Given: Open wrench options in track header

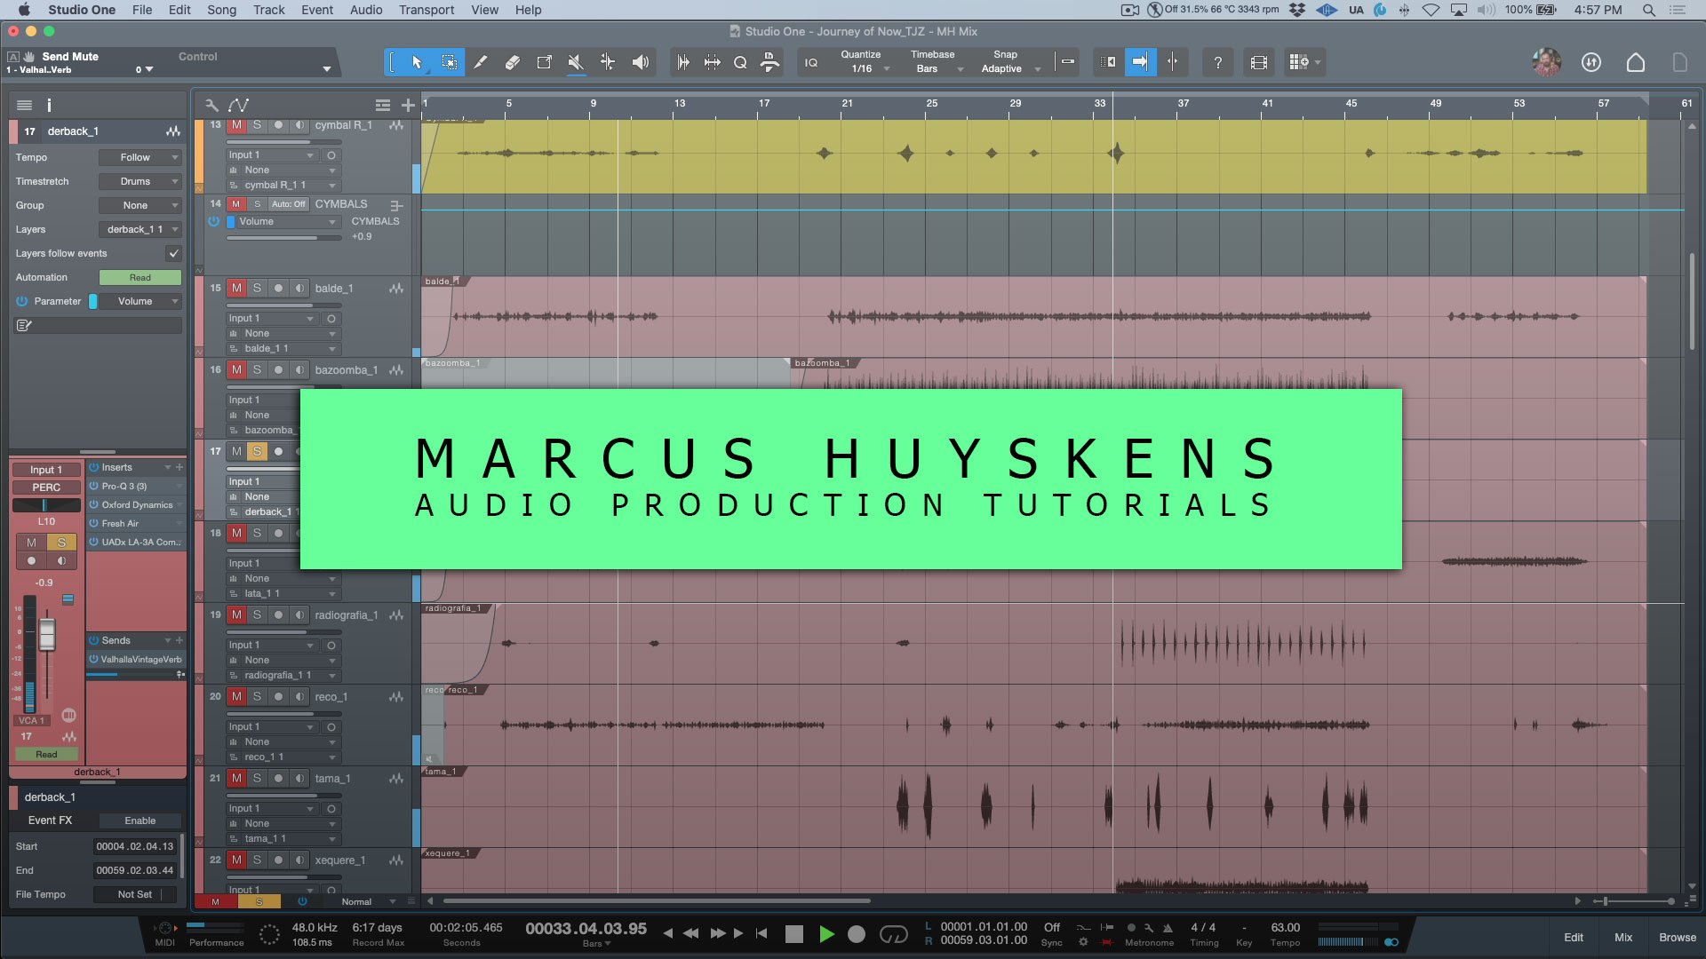Looking at the screenshot, I should coord(211,105).
